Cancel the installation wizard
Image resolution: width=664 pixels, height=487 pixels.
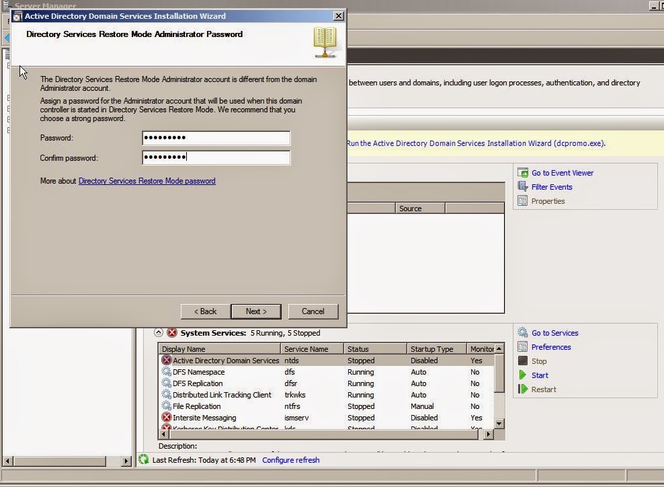pos(313,311)
